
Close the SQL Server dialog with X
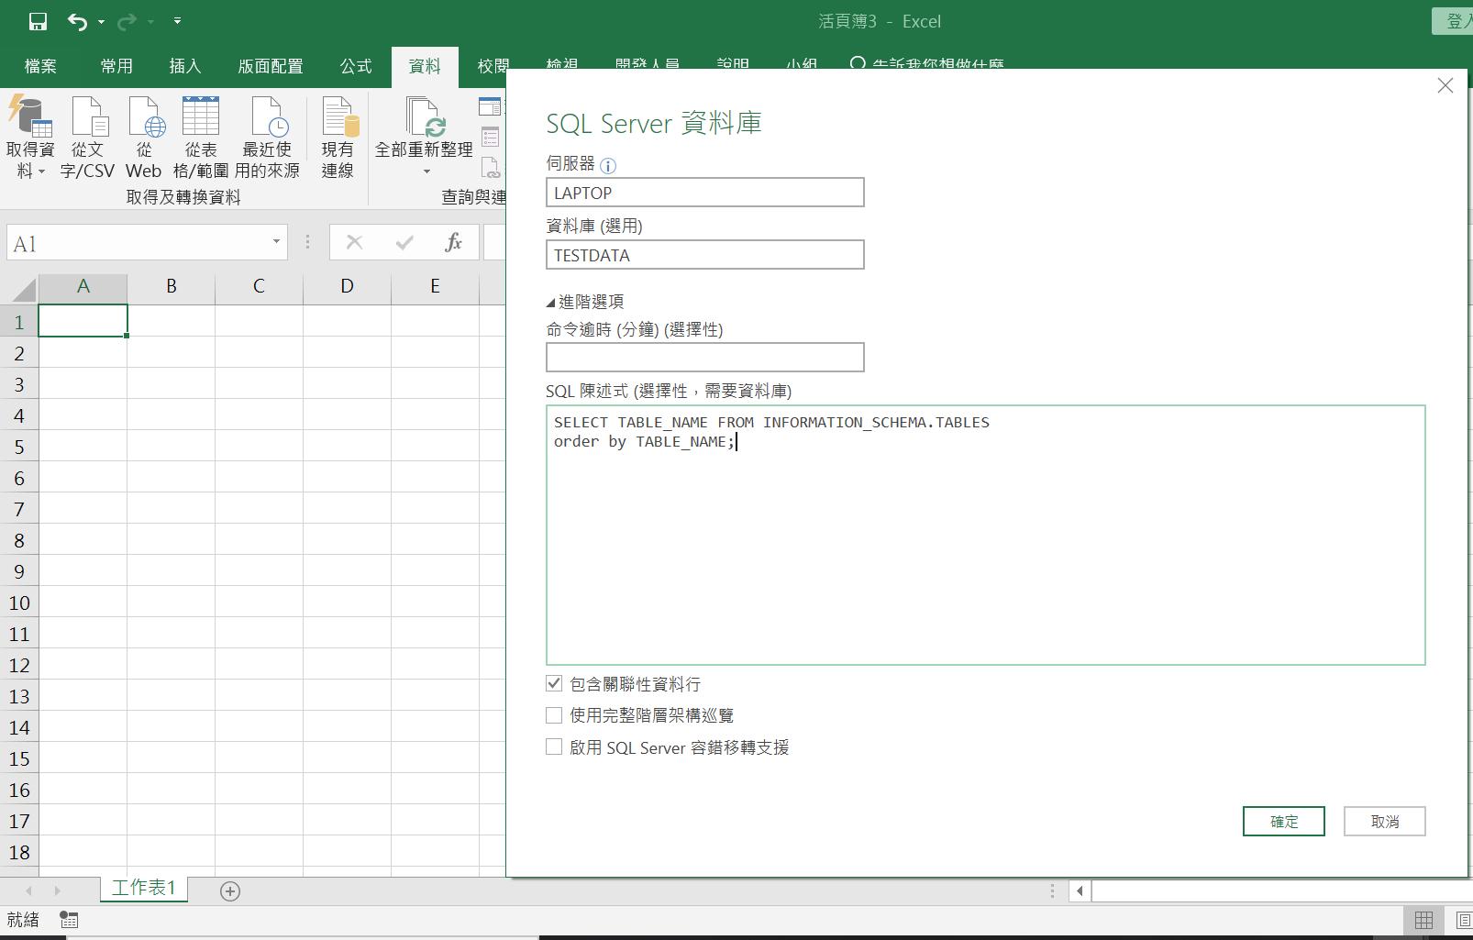pos(1445,85)
